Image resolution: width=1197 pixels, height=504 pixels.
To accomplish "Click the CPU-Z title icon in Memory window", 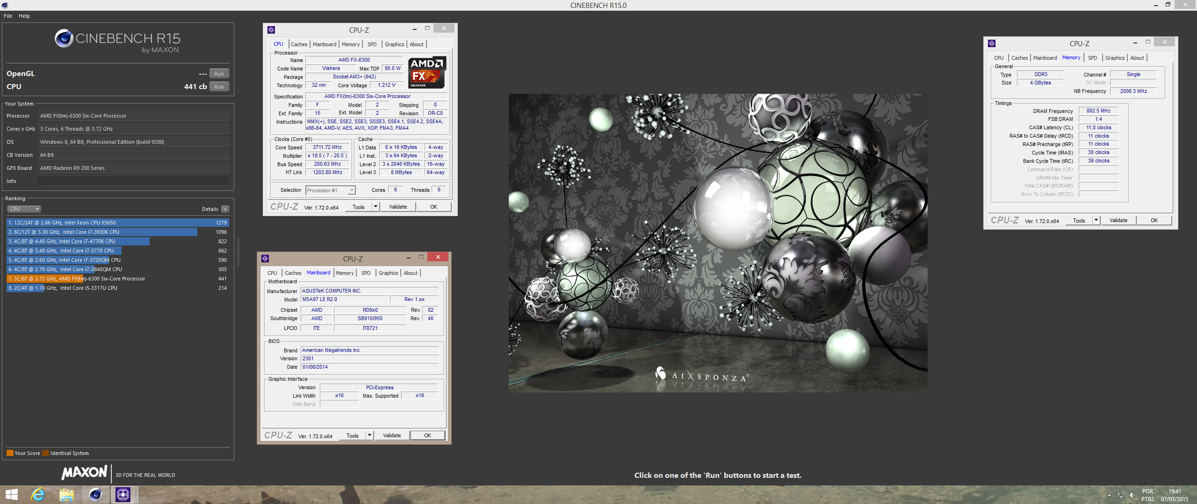I will pos(992,43).
